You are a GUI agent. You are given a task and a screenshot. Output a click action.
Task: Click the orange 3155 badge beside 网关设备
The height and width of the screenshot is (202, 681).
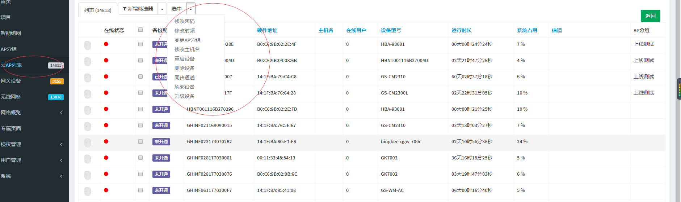[57, 81]
